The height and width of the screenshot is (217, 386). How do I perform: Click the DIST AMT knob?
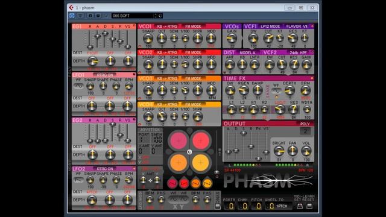[230, 64]
